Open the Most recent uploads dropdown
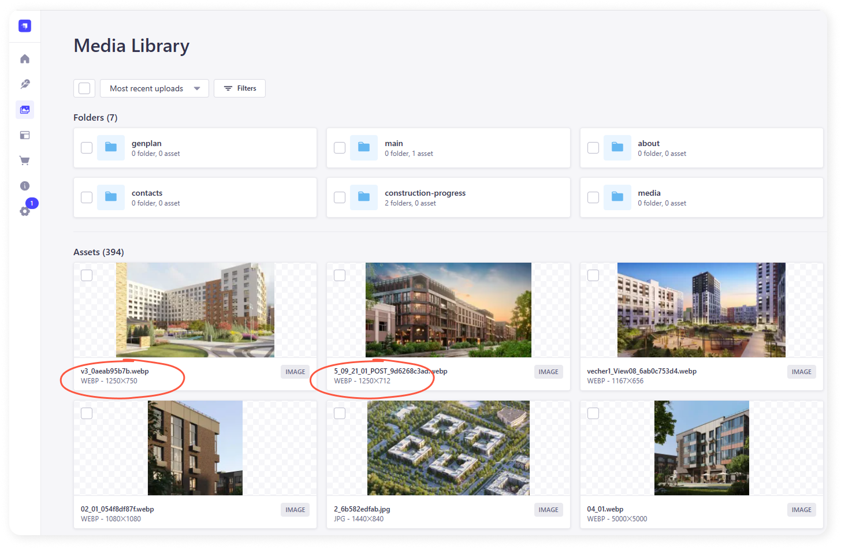841x549 pixels. 154,88
